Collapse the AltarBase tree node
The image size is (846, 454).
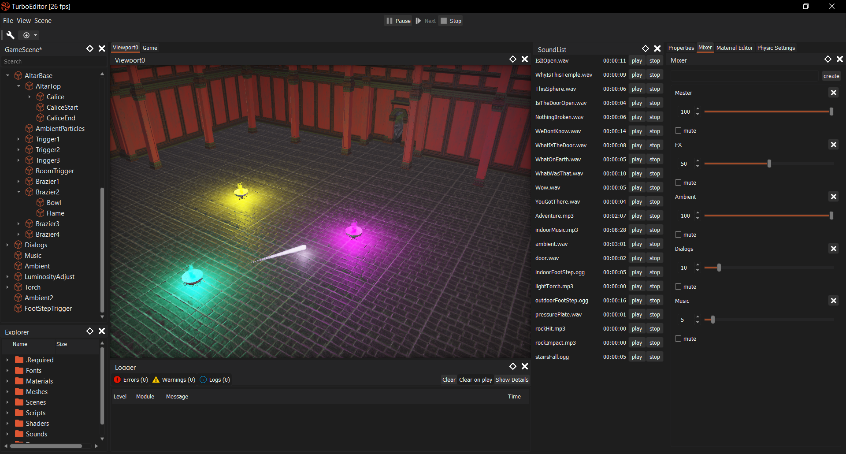[x=7, y=76]
